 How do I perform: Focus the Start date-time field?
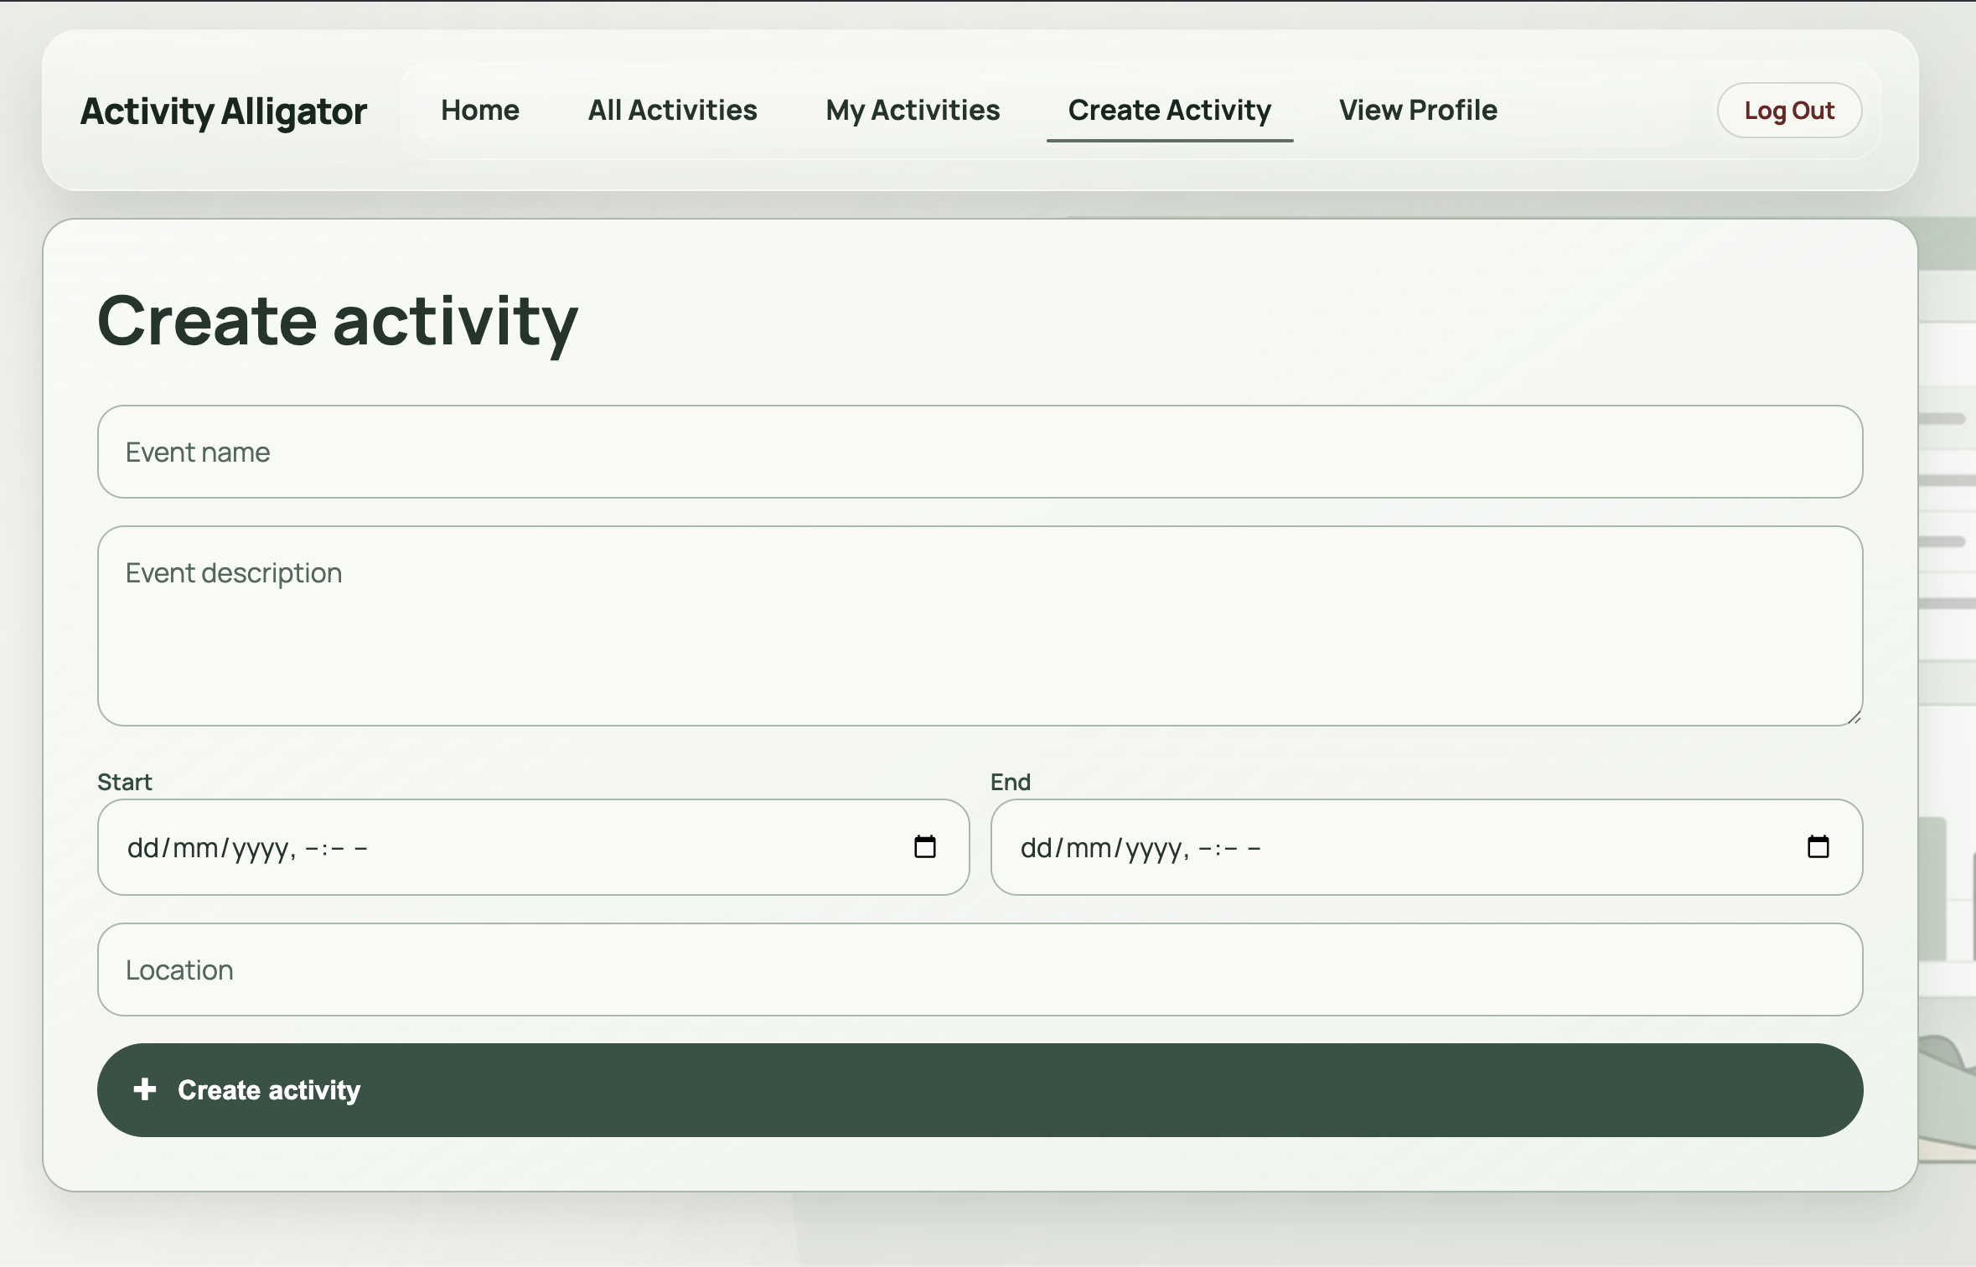(533, 847)
